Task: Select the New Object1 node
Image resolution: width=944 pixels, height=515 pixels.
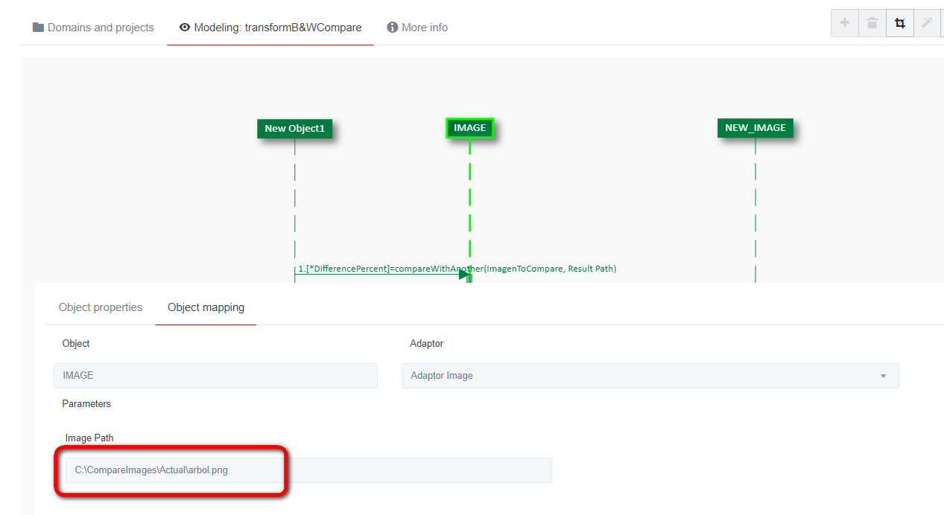Action: [x=294, y=128]
